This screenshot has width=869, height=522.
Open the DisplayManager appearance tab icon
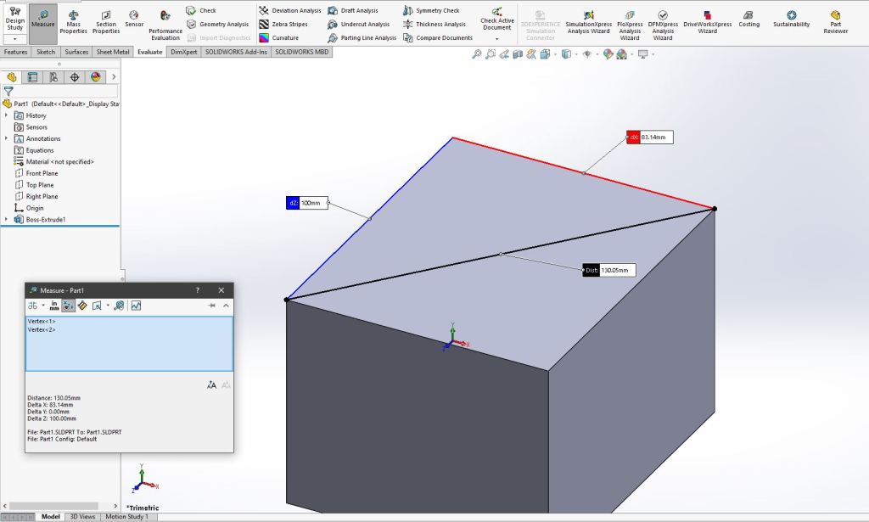click(x=96, y=77)
